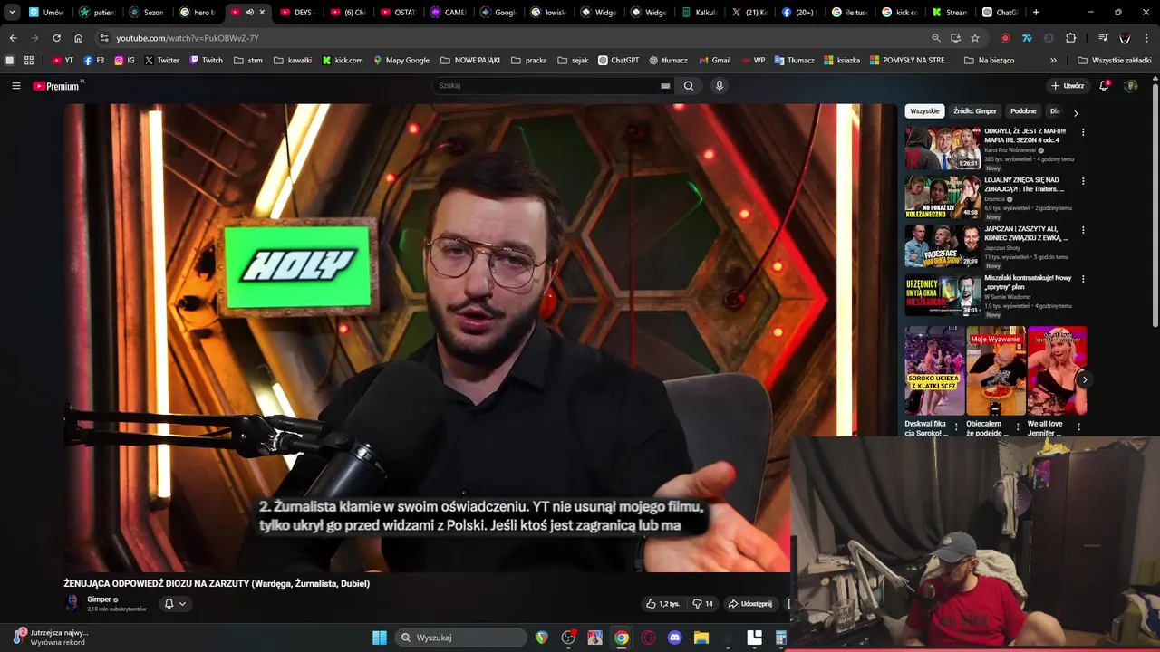Go to the YouTube Premium home logo
Viewport: 1160px width, 652px height.
click(58, 86)
